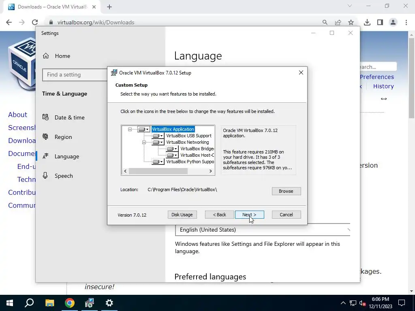Open the notification center icon
The width and height of the screenshot is (415, 311).
[x=402, y=303]
